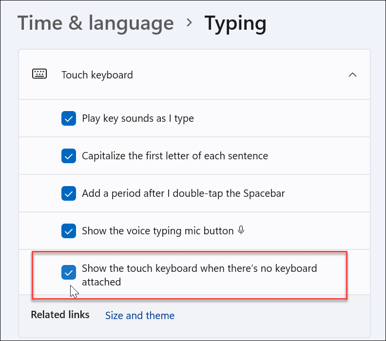The image size is (386, 341).
Task: Click the Related links label
Action: pos(60,315)
